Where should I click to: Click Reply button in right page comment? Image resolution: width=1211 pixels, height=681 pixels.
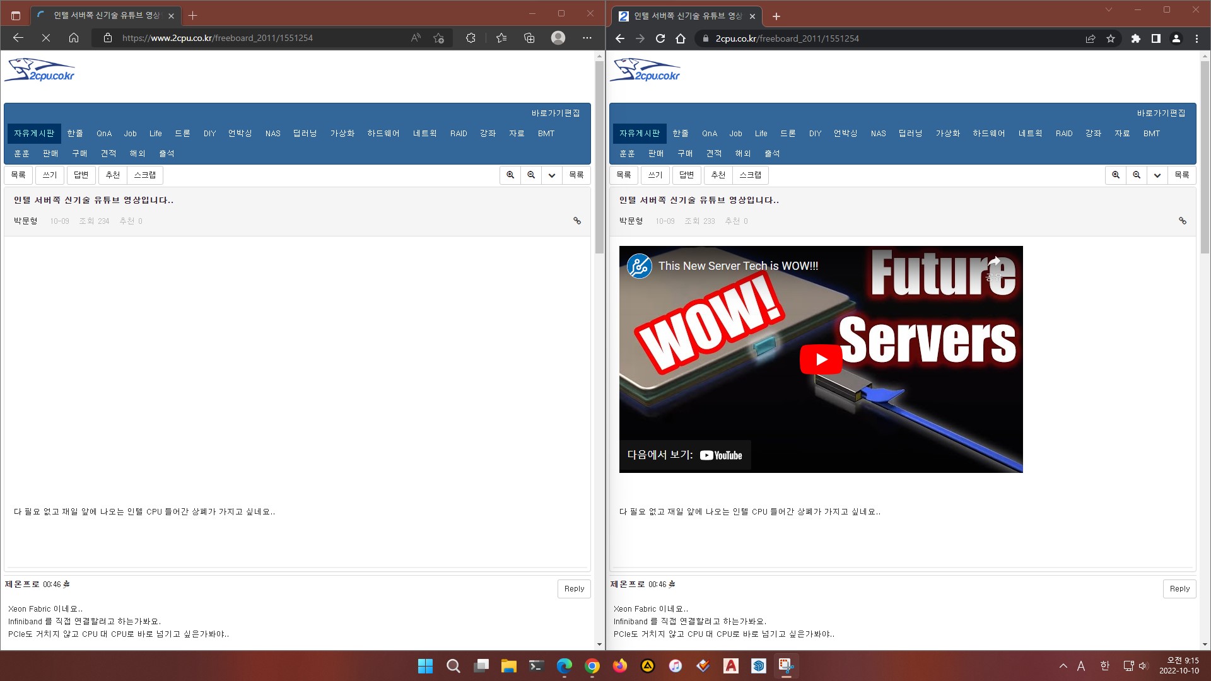pyautogui.click(x=1179, y=588)
